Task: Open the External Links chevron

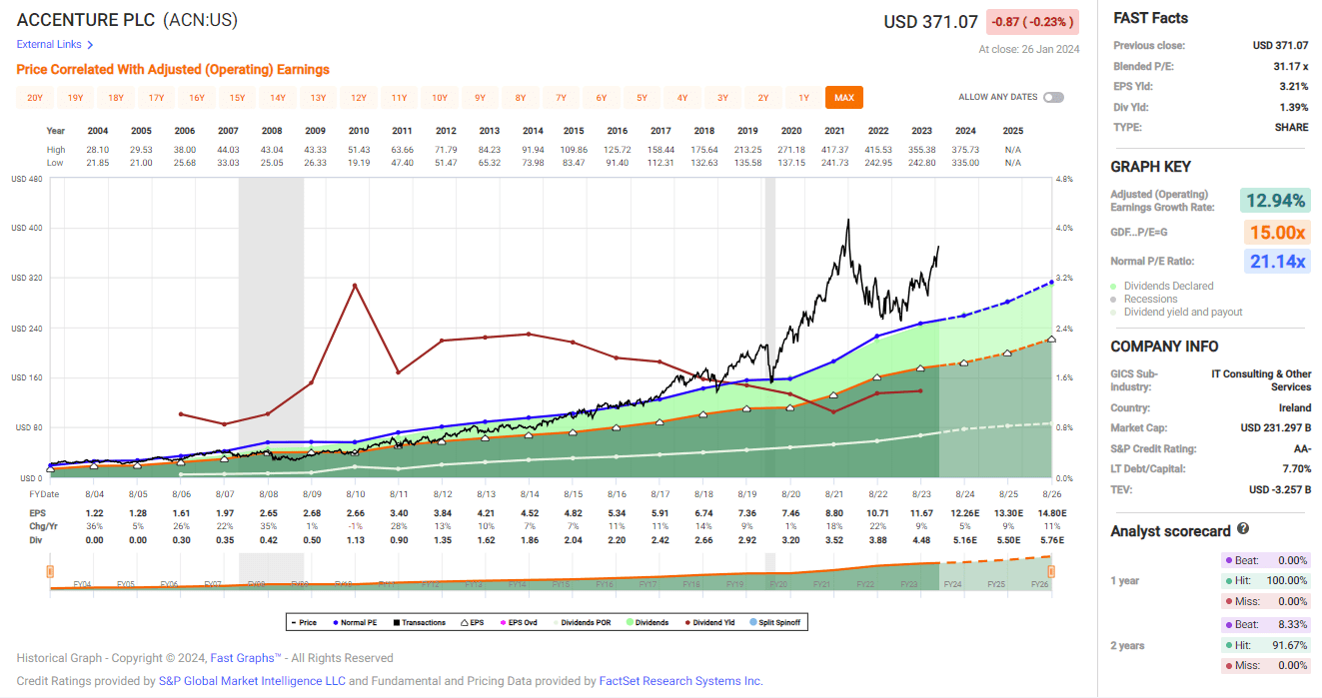Action: pos(90,45)
